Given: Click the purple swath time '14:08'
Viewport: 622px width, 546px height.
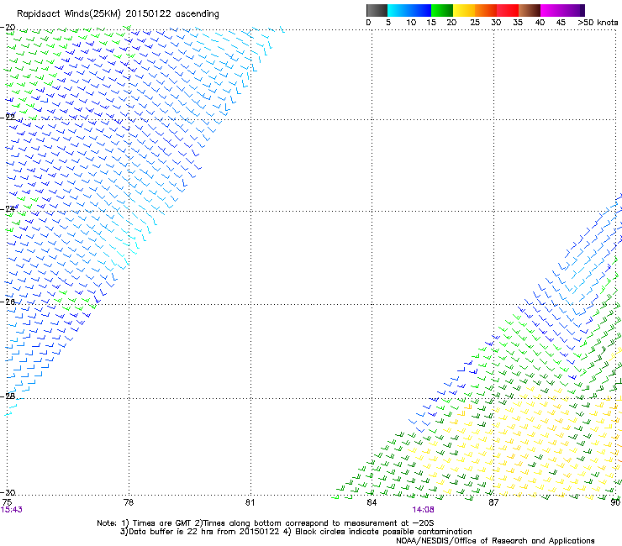Looking at the screenshot, I should click(x=423, y=510).
